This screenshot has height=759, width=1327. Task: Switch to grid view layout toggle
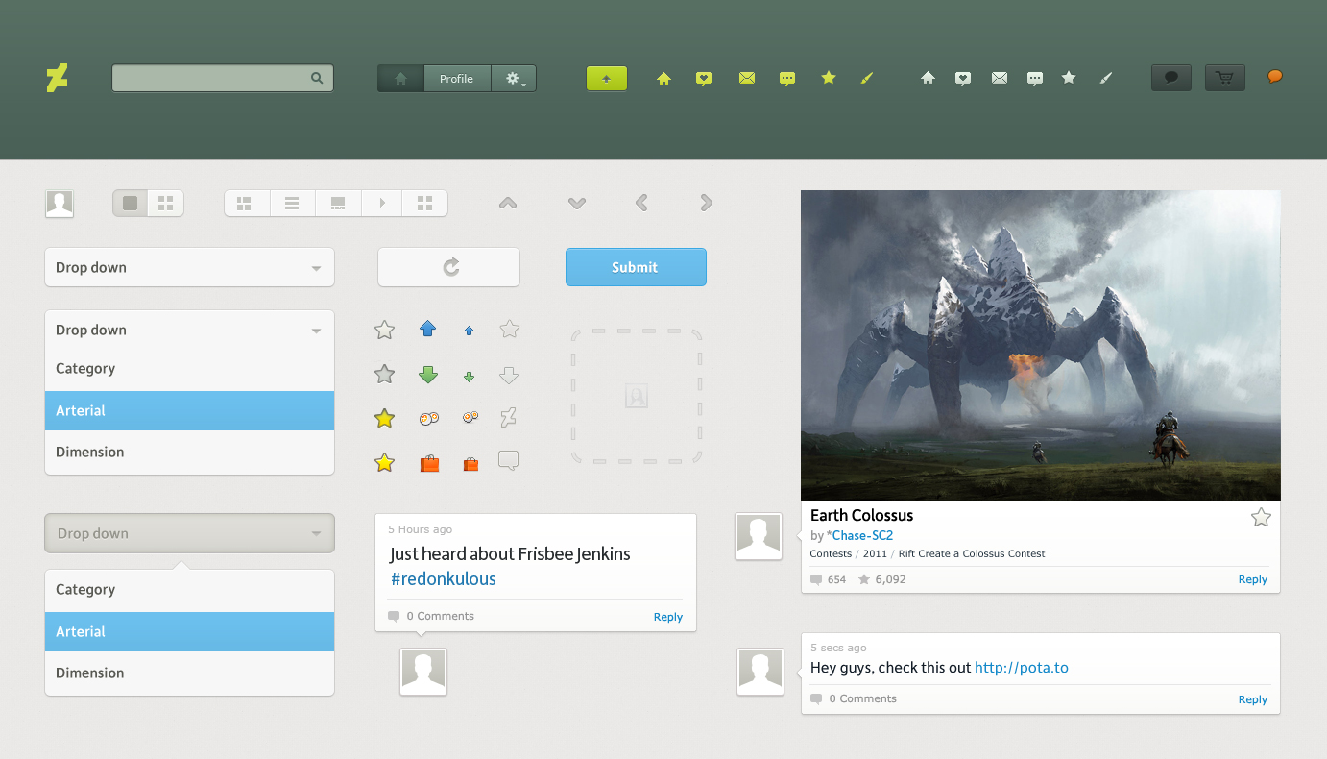(165, 203)
